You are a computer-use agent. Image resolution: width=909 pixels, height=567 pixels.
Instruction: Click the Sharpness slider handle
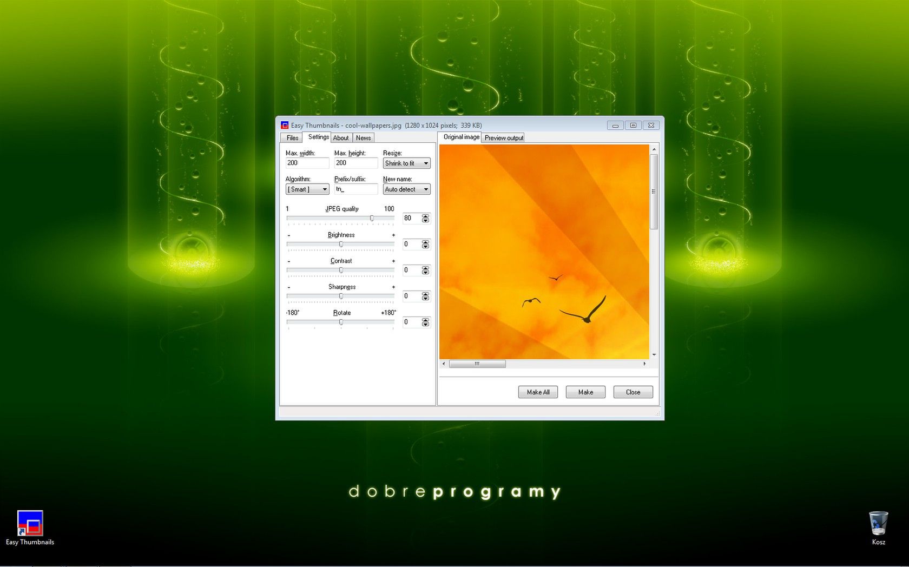341,296
